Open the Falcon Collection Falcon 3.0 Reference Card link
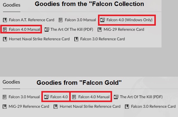 [102, 39]
